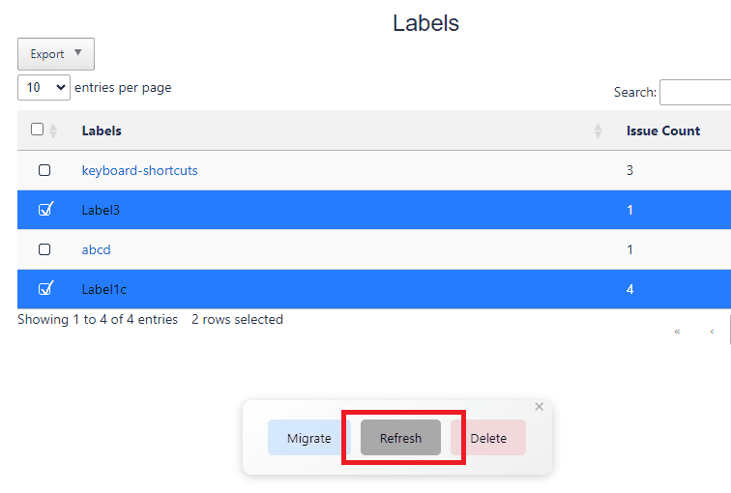Viewport: 731px width, 493px height.
Task: Open the keyboard-shortcuts label link
Action: (139, 170)
